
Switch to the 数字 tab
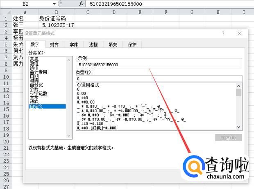35,44
